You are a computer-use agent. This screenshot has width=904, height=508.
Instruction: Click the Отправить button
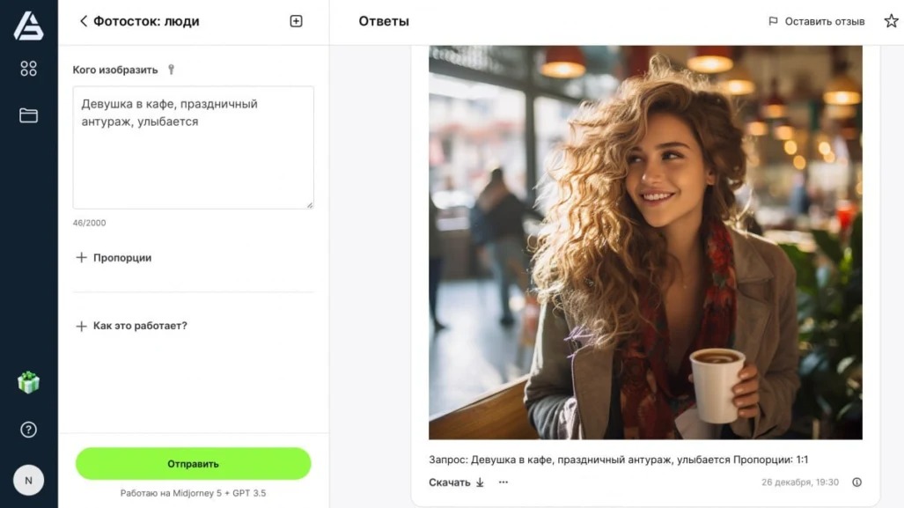tap(193, 464)
